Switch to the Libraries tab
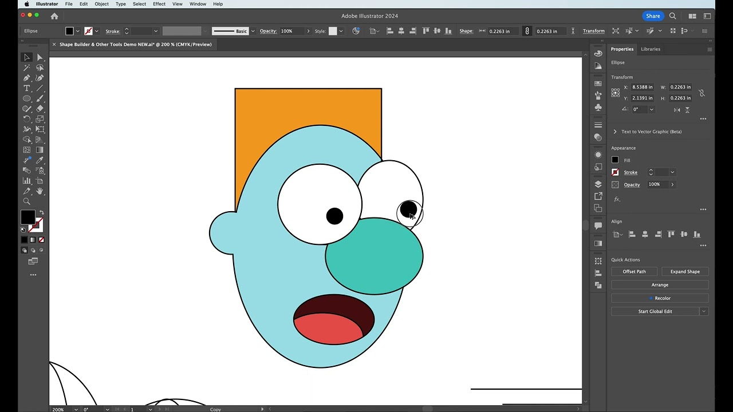733x412 pixels. (650, 49)
